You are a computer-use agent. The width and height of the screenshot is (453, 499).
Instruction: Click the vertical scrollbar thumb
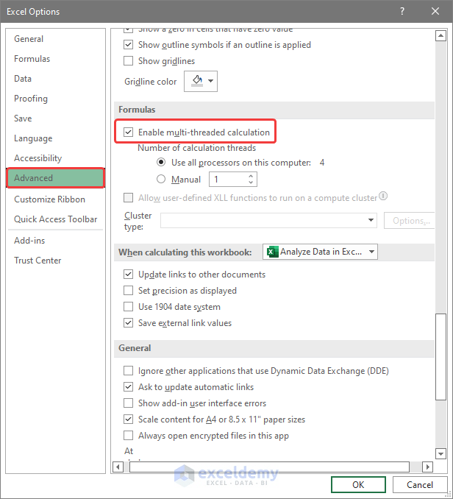click(440, 357)
